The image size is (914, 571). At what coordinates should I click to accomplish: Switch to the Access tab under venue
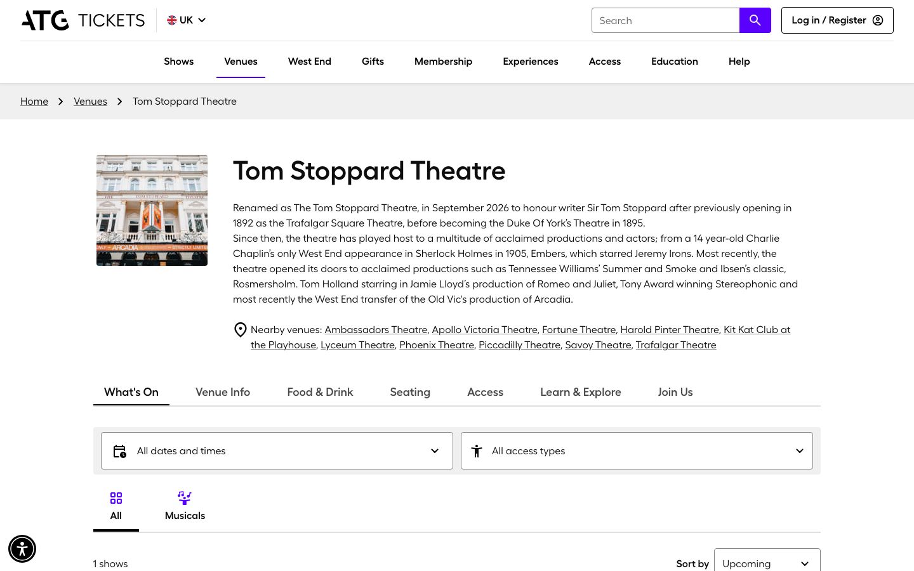tap(486, 392)
